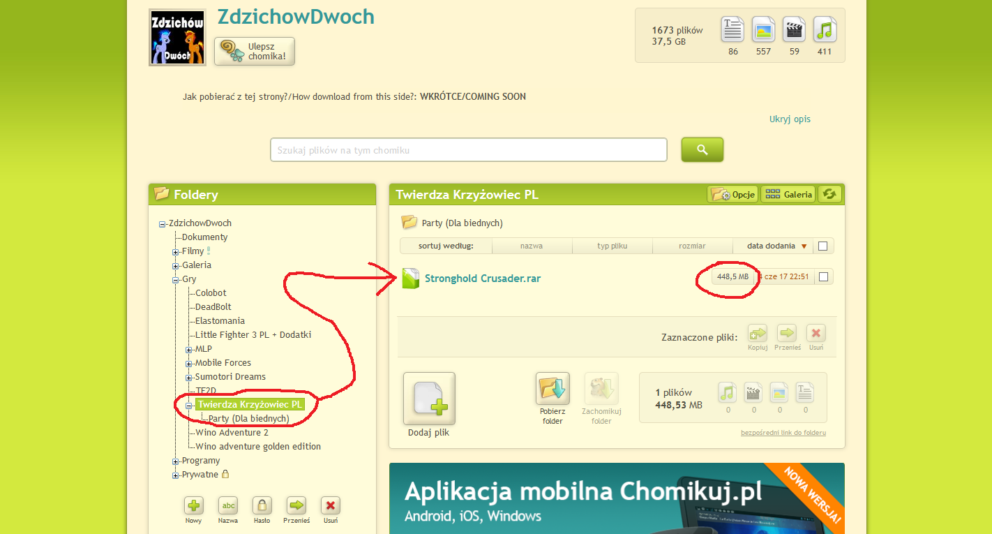Image resolution: width=992 pixels, height=534 pixels.
Task: Open bezpośredni link do folderu
Action: [x=783, y=433]
